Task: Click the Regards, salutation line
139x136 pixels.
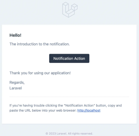Action: (x=17, y=83)
